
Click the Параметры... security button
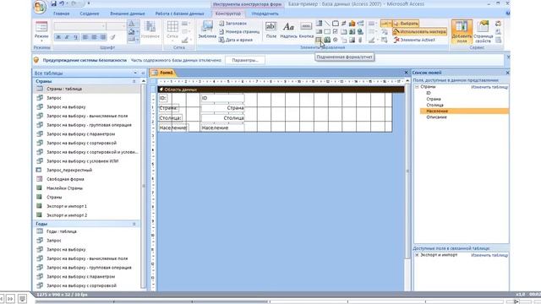(x=245, y=60)
